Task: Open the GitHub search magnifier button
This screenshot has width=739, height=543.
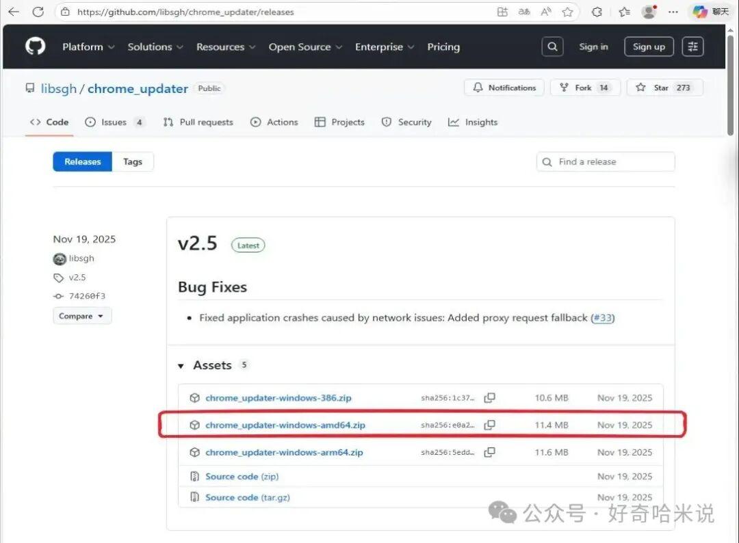Action: point(552,47)
